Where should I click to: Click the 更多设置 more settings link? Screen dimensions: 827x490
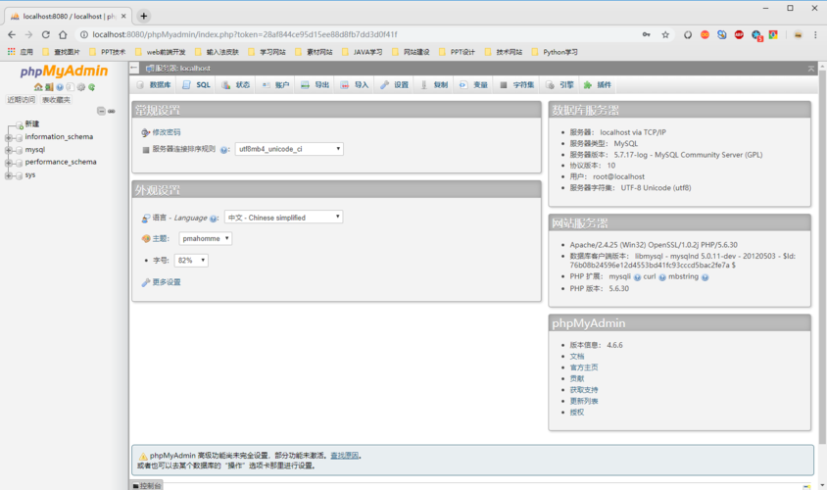tap(167, 282)
